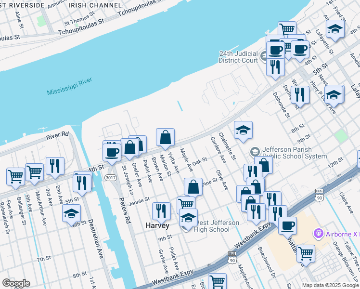Screen dimensions: 360x289
Task: Click grocery cart marker above 5th Ave
Action: [35, 174]
